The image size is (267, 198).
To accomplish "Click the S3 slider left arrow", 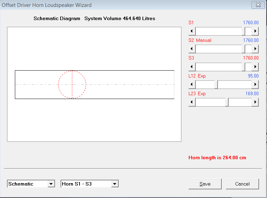I will coord(192,66).
